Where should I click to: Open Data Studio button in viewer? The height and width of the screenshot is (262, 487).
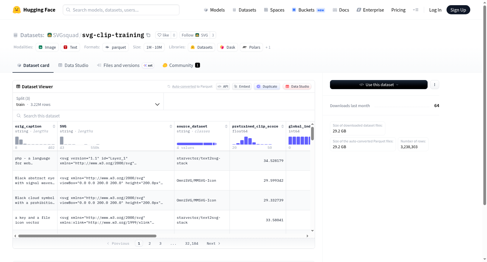point(297,86)
